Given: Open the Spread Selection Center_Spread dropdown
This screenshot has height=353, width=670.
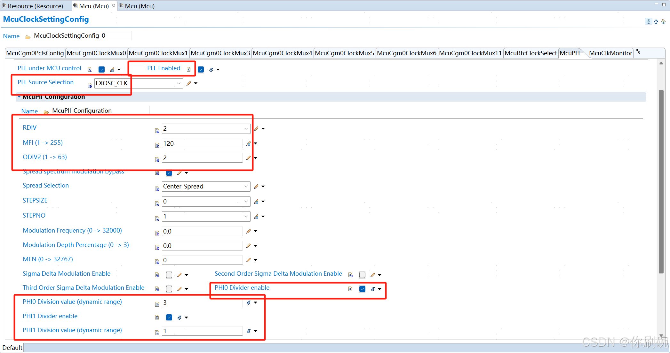Looking at the screenshot, I should click(246, 187).
